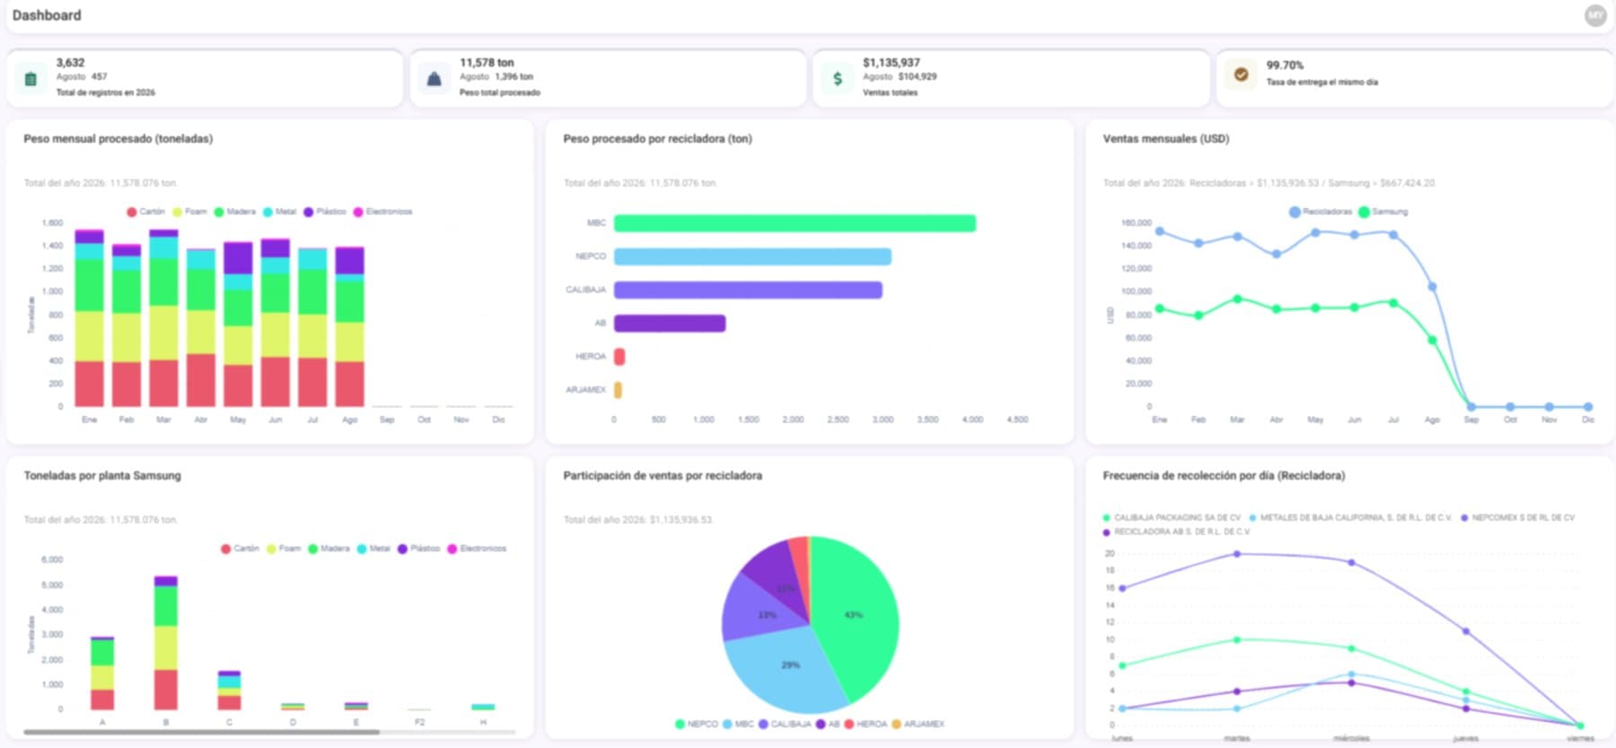Click the 3,632 total registros value
1616x748 pixels.
point(70,63)
